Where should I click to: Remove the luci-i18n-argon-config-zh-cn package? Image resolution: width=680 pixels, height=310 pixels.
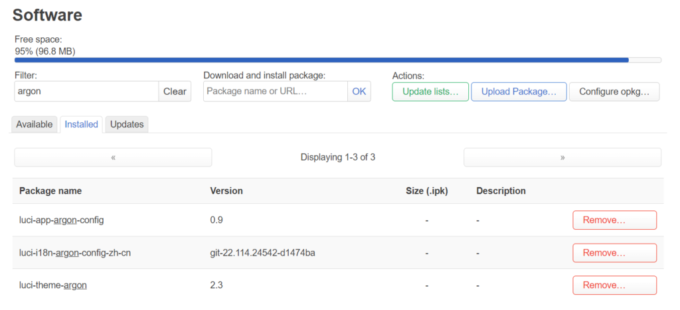pos(614,253)
